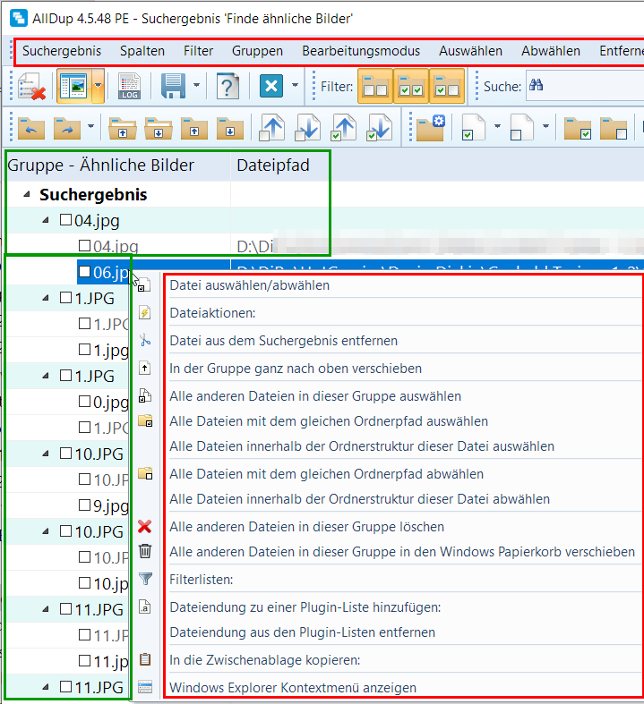This screenshot has width=644, height=704.
Task: Tick the checkbox for group 04.jpg
Action: coord(65,220)
